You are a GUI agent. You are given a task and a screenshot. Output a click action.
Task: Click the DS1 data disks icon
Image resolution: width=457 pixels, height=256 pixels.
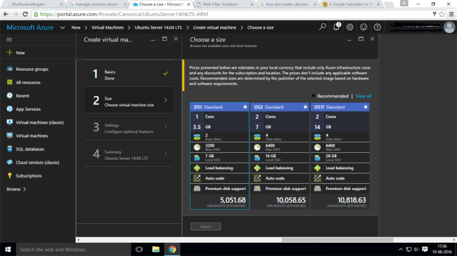[197, 137]
